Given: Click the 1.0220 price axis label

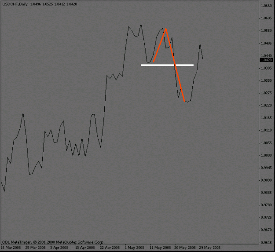Looking at the screenshot, I should click(x=266, y=105).
